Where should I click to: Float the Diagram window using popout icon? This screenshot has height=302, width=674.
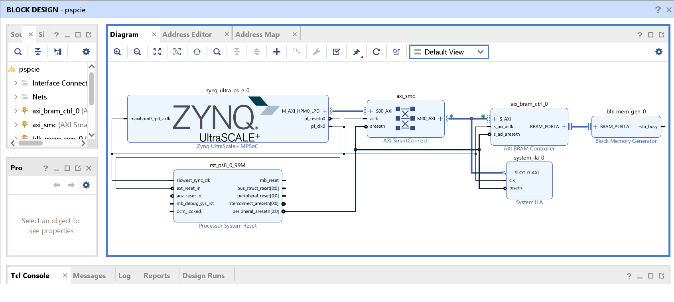pos(662,35)
